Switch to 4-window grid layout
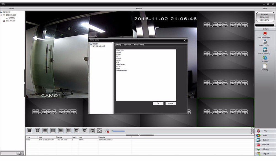 coord(37,131)
